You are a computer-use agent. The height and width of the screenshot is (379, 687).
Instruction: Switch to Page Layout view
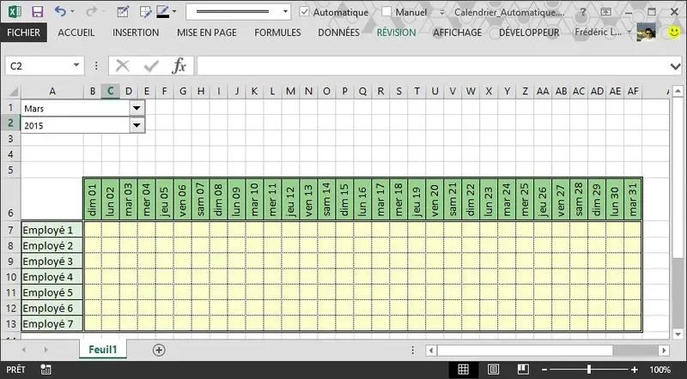(493, 370)
